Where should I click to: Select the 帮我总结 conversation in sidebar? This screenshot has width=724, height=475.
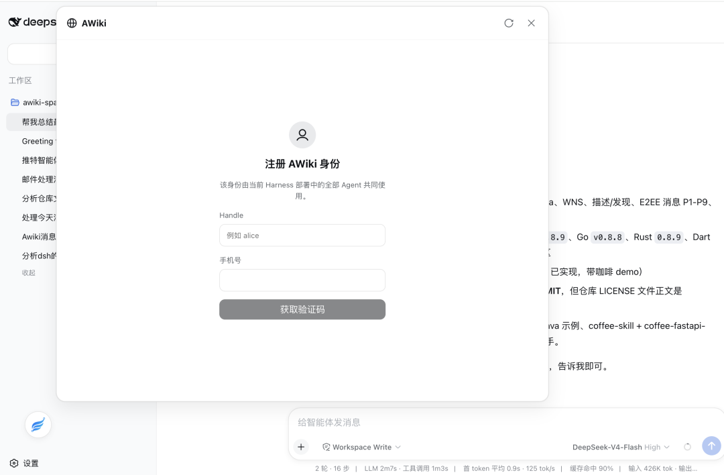point(32,122)
